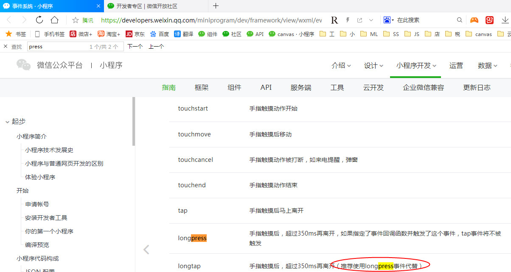This screenshot has height=272, width=511.
Task: Open the canvas bookmark folder
Action: pyautogui.click(x=478, y=34)
